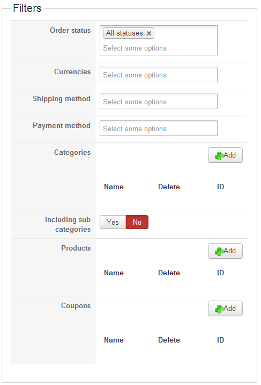Click Delete column header under Products
261x385 pixels.
click(x=169, y=273)
